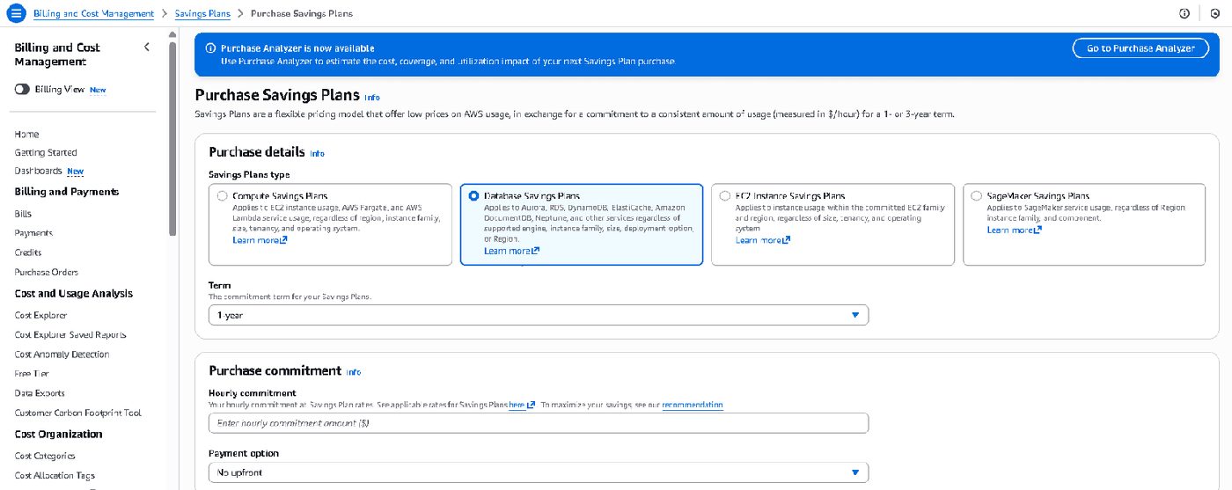This screenshot has width=1232, height=490.
Task: Open Info link next to Purchase Savings Plans
Action: pos(372,98)
